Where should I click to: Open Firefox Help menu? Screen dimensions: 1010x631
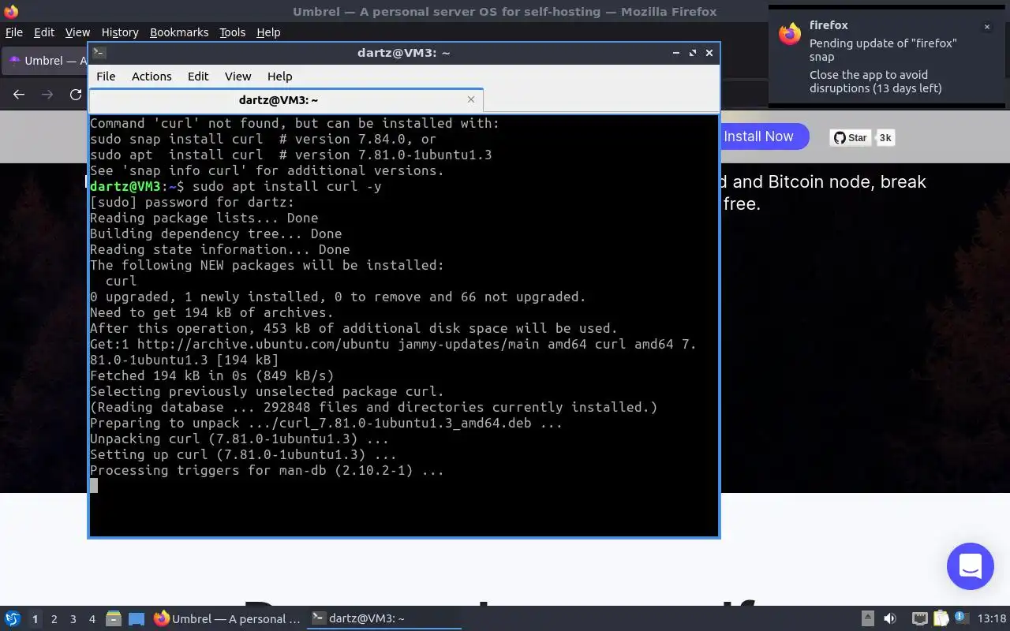268,32
